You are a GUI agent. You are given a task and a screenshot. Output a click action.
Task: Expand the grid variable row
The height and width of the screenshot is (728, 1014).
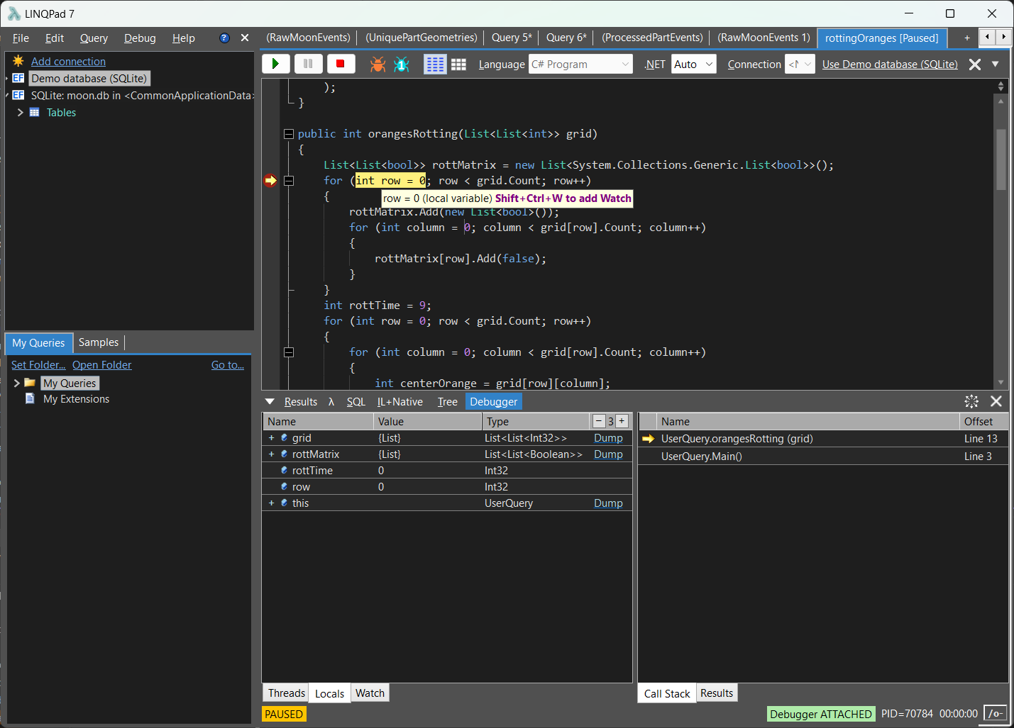271,438
